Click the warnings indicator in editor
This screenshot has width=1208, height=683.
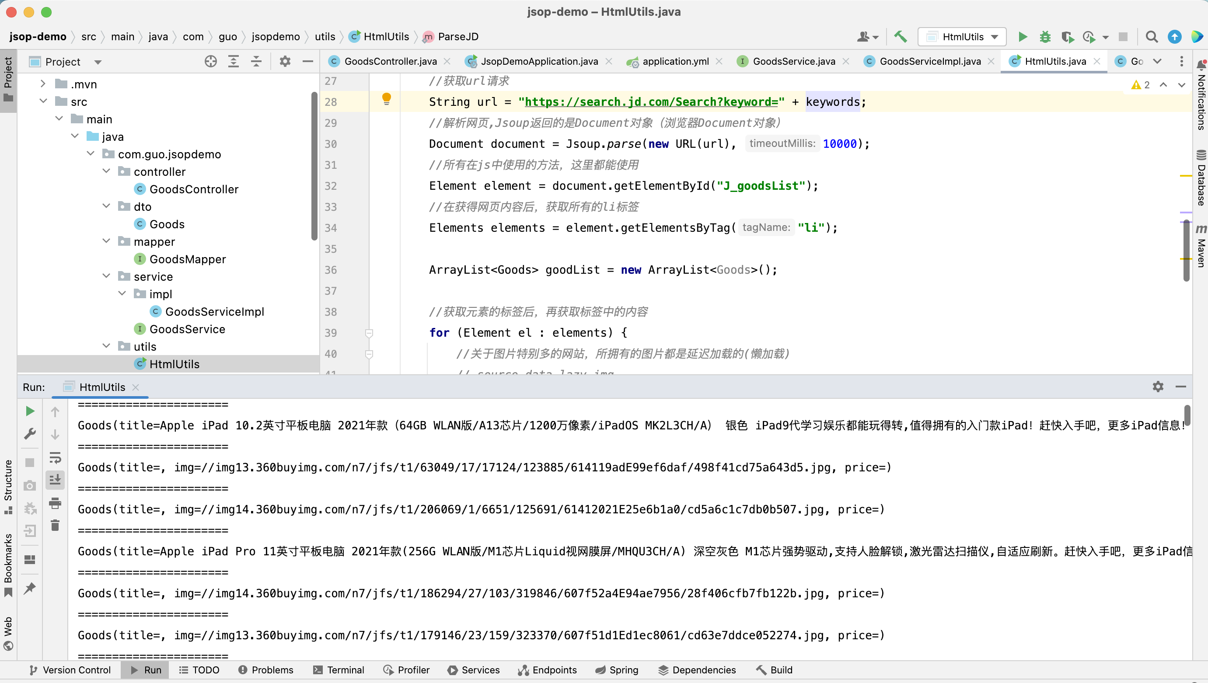(1141, 84)
